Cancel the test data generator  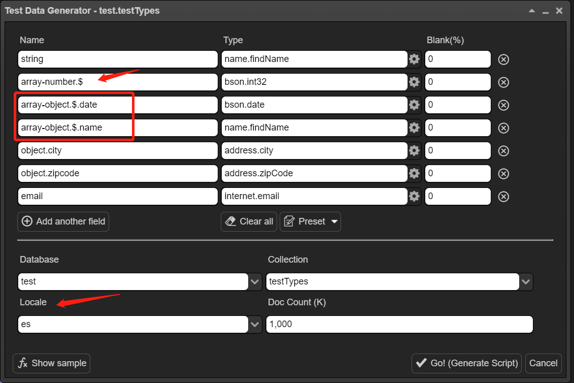543,363
